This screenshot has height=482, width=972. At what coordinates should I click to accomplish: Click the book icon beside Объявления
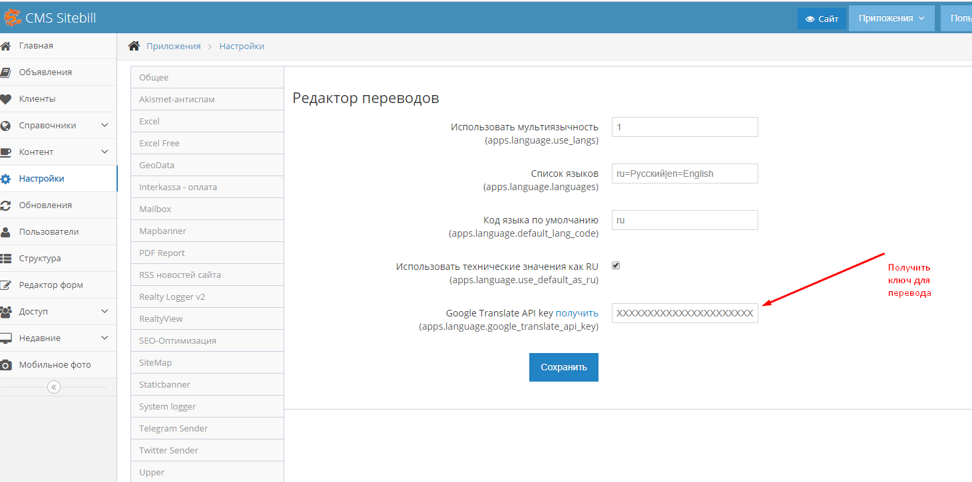pyautogui.click(x=6, y=72)
